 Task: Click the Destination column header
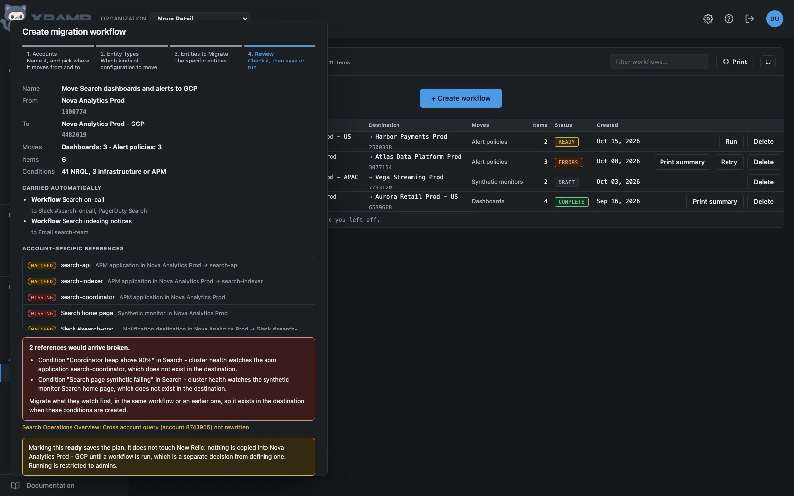click(x=384, y=125)
